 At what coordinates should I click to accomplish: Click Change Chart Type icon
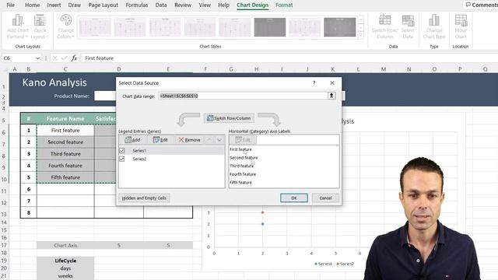434,26
